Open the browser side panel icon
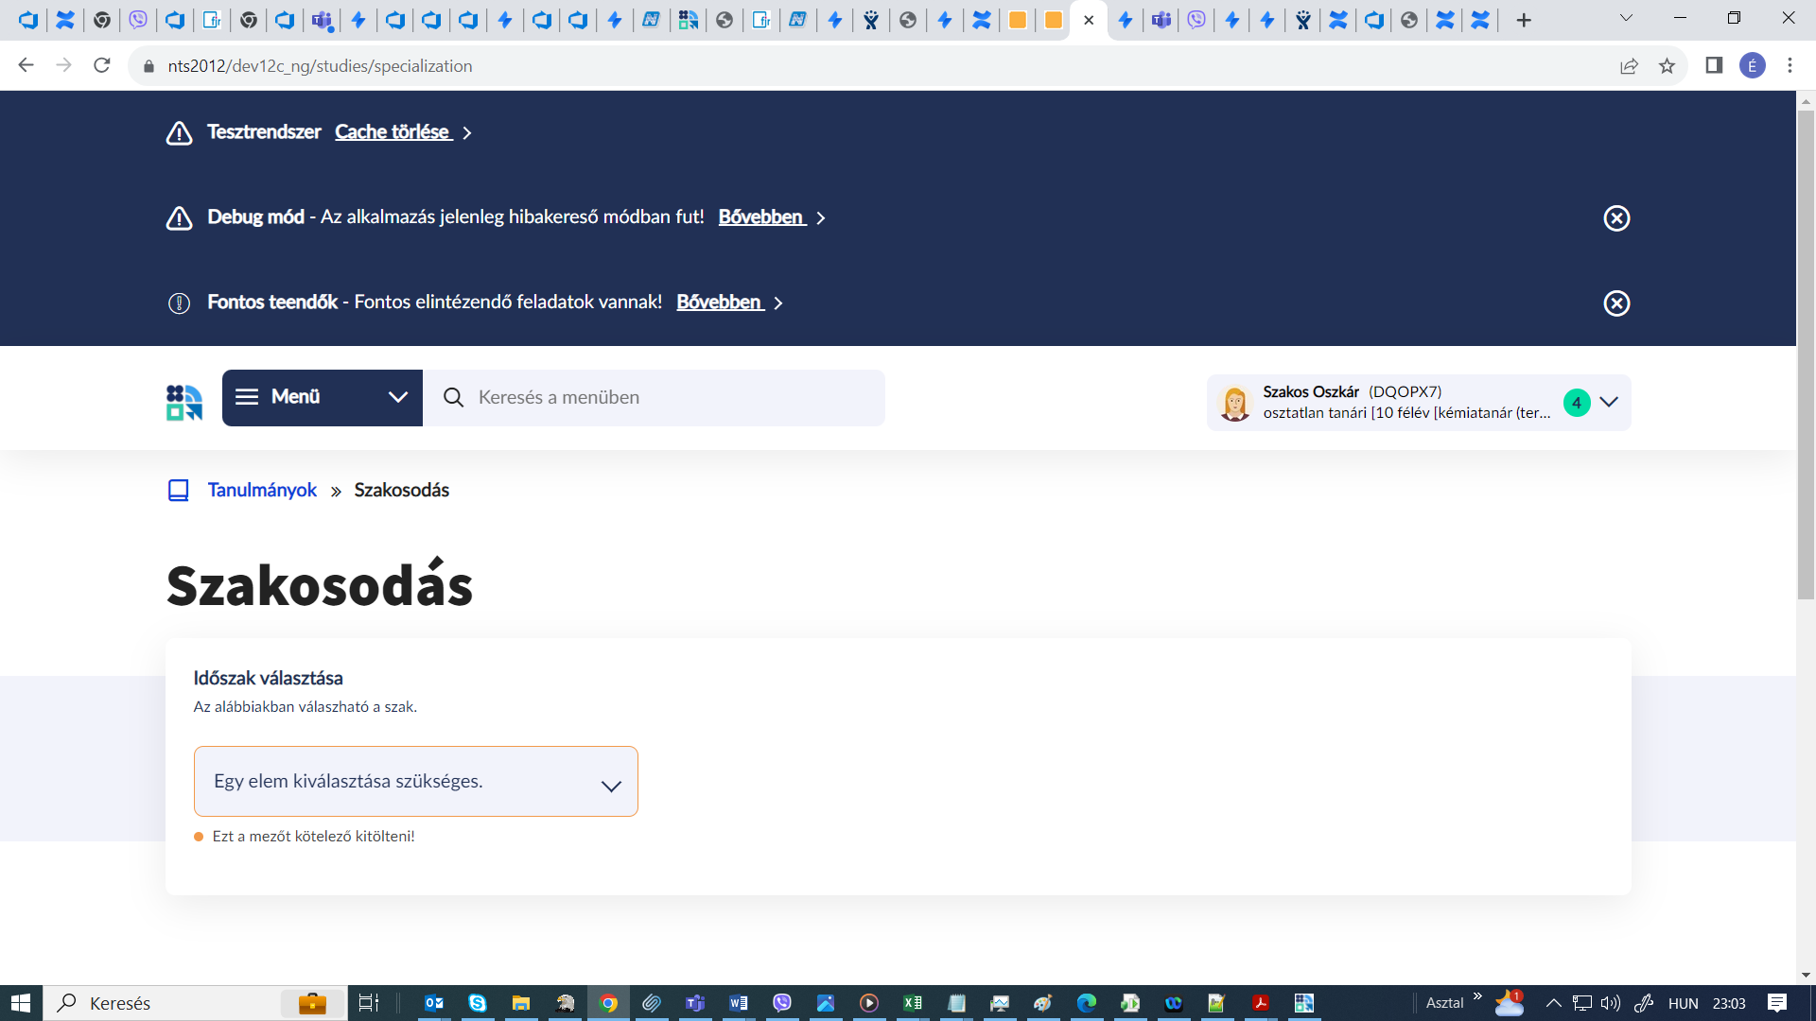The height and width of the screenshot is (1021, 1816). (1714, 66)
